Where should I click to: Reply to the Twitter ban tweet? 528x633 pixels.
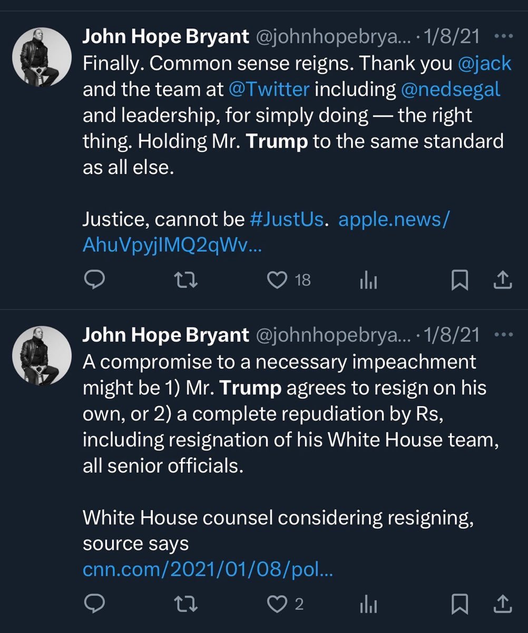pyautogui.click(x=95, y=280)
